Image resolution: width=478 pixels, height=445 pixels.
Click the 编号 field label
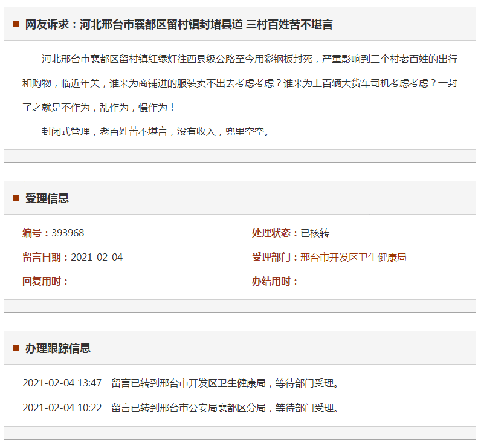click(36, 233)
